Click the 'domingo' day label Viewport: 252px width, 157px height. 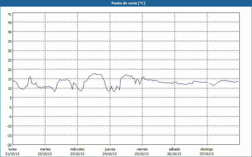click(x=207, y=149)
